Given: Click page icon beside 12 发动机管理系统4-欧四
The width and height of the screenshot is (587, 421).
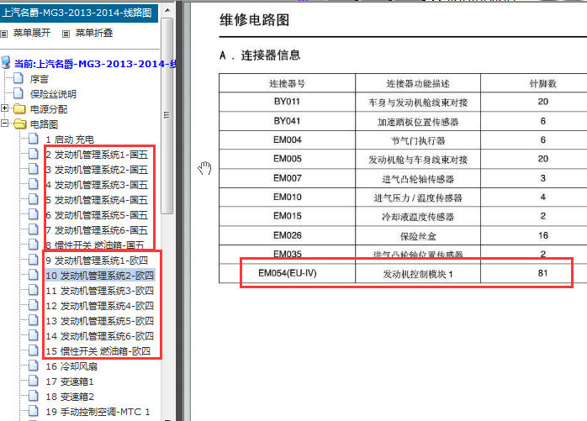Looking at the screenshot, I should point(34,305).
